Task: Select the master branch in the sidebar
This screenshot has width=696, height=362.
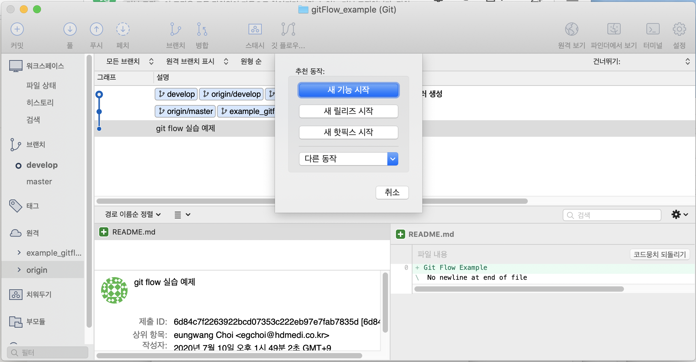Action: [39, 182]
